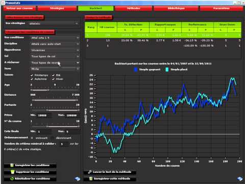Select the third result row
The width and height of the screenshot is (245, 184).
click(163, 46)
